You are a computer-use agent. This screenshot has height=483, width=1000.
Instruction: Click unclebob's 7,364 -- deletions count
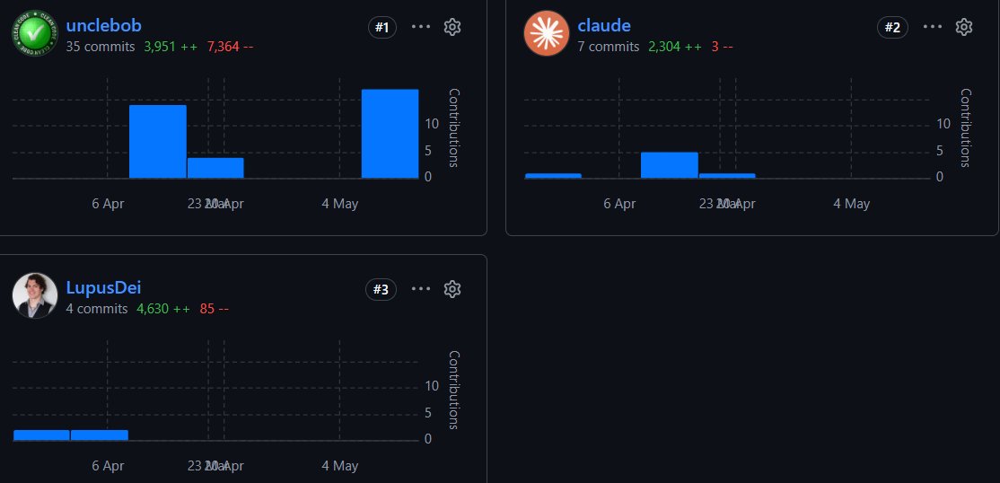pyautogui.click(x=230, y=47)
